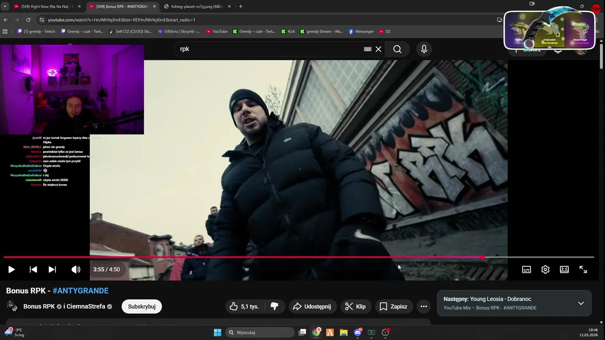Open the G4Skins | Skrzynki bookmark
The height and width of the screenshot is (340, 605).
(179, 32)
